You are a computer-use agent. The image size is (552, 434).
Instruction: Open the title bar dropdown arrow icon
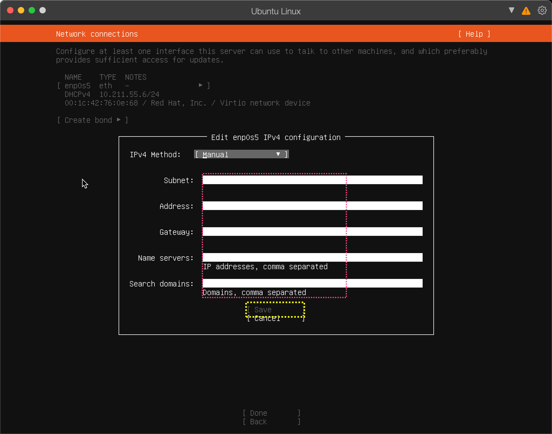point(511,10)
